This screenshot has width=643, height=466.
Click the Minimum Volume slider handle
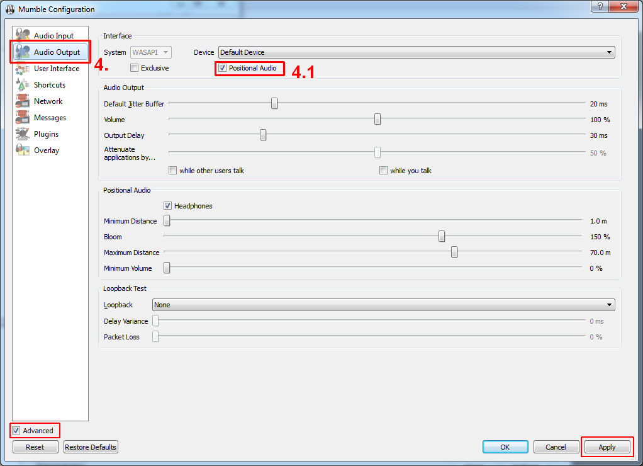point(167,268)
